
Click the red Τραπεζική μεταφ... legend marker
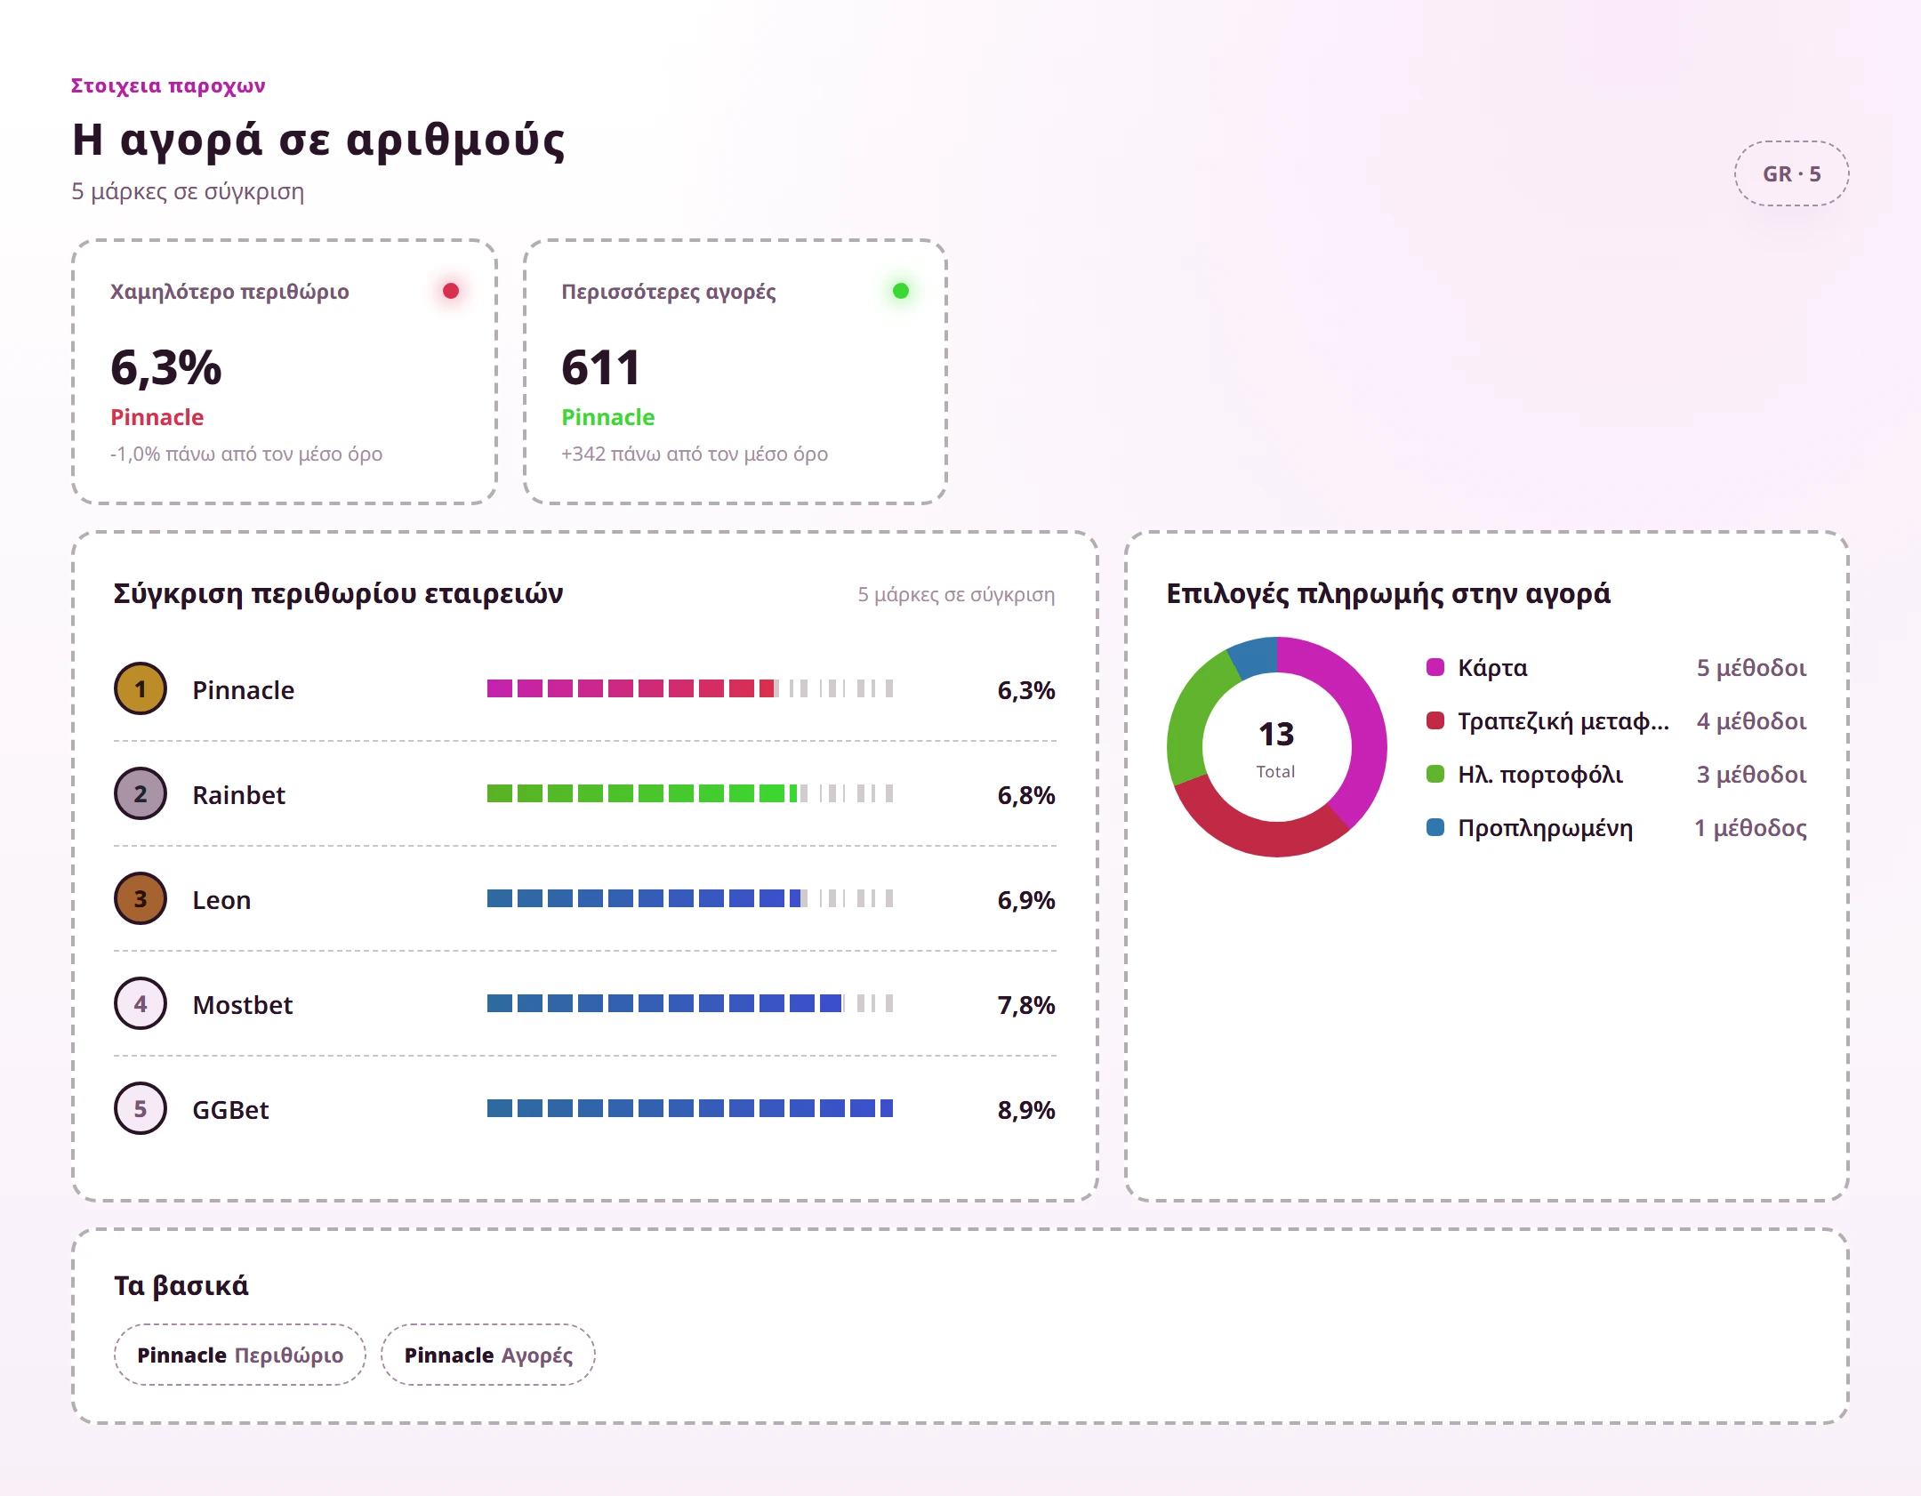pos(1435,720)
